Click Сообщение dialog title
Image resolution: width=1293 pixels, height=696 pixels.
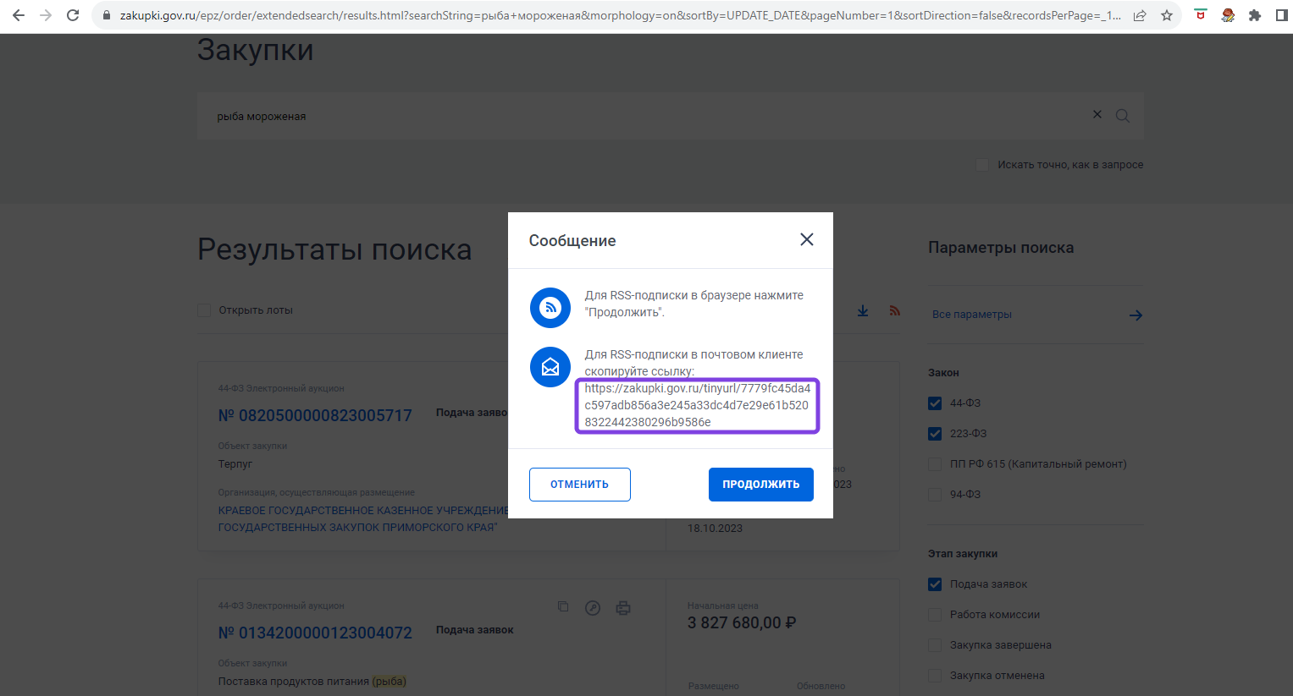pos(572,241)
